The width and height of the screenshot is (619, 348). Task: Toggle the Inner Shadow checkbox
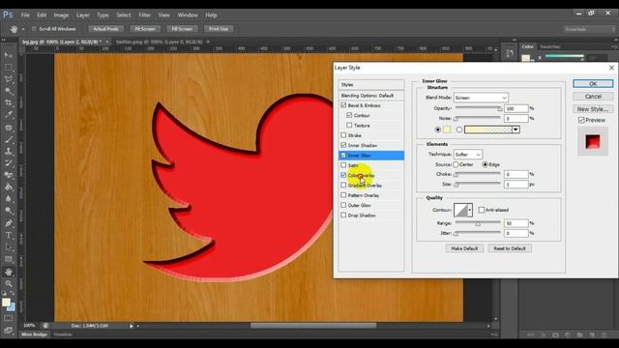point(343,145)
